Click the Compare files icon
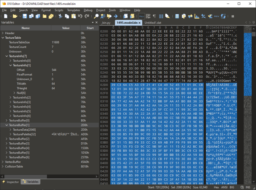Image resolution: width=256 pixels, height=190 pixels. (x=190, y=16)
